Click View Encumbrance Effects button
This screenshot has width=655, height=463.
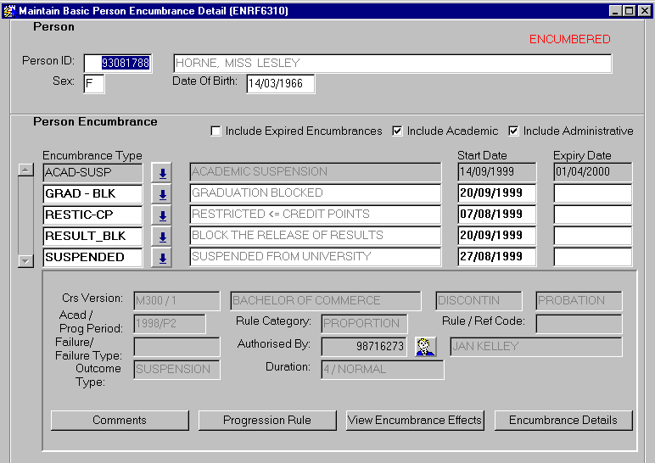coord(415,421)
